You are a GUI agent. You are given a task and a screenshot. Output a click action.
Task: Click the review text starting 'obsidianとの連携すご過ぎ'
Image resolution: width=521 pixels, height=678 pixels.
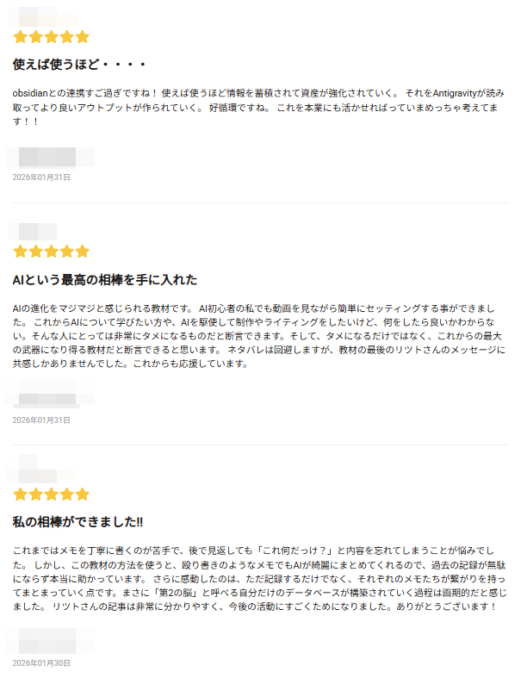258,107
